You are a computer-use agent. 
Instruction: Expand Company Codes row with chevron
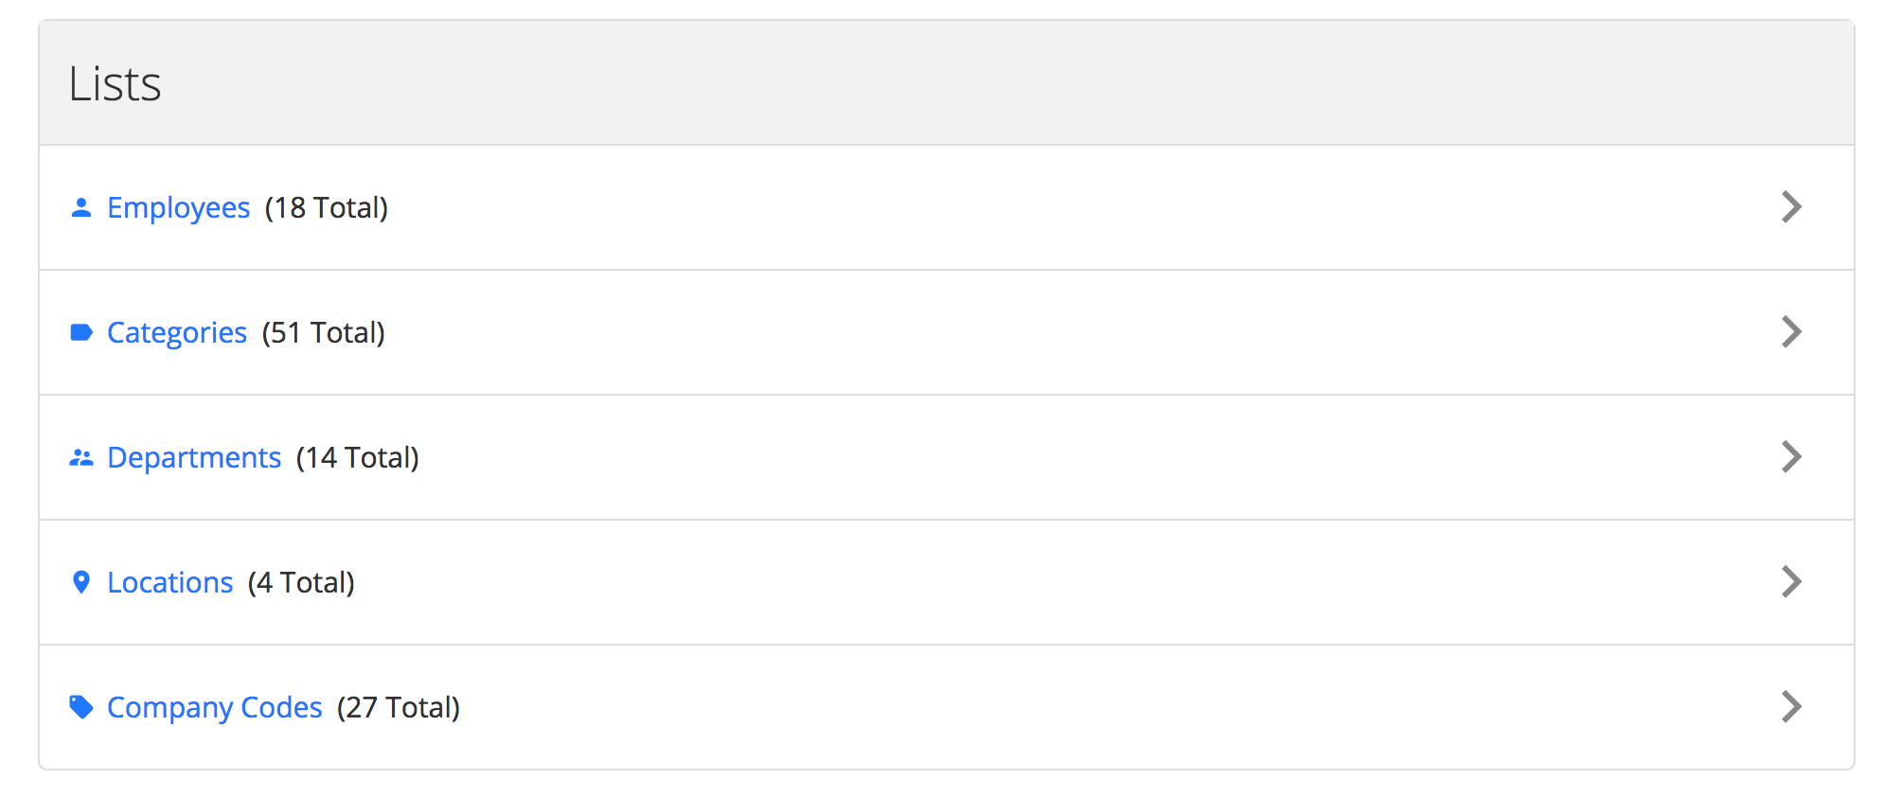click(x=1790, y=707)
